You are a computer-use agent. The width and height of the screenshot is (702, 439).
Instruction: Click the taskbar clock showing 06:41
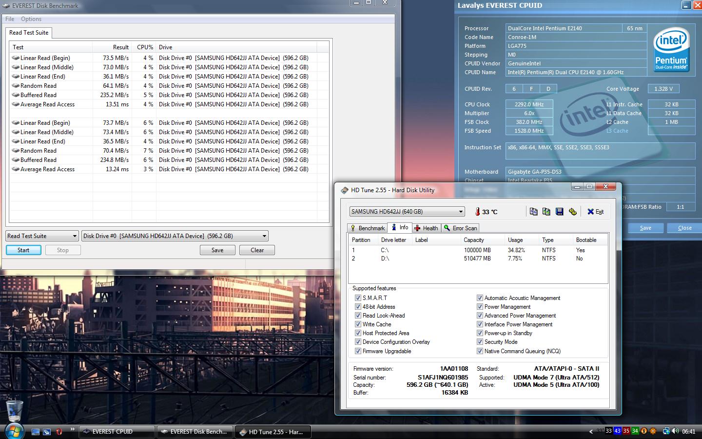pyautogui.click(x=689, y=432)
